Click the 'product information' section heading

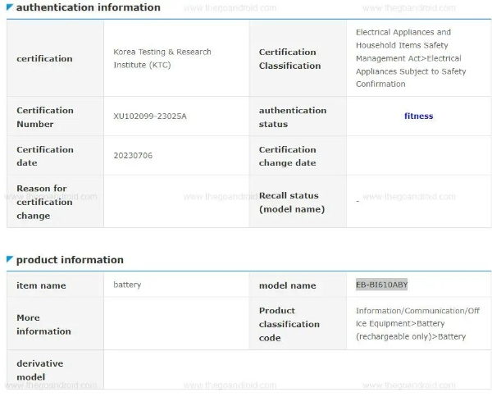[70, 260]
